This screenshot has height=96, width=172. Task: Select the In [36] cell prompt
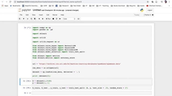pyautogui.click(x=27, y=81)
